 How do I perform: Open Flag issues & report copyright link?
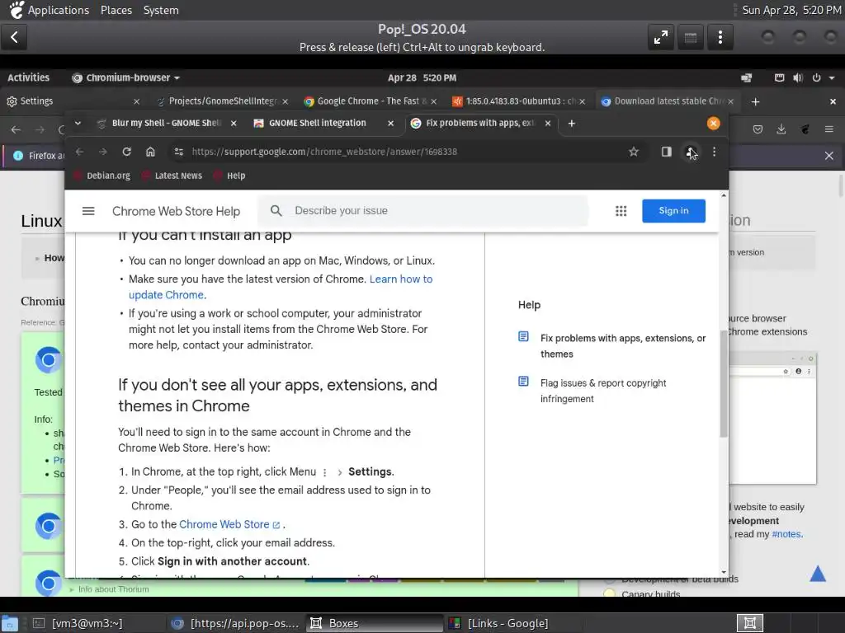tap(603, 391)
